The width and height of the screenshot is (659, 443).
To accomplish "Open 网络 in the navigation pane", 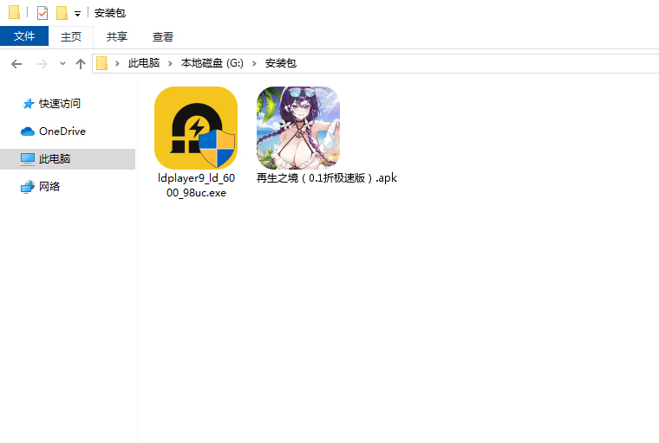I will click(49, 187).
